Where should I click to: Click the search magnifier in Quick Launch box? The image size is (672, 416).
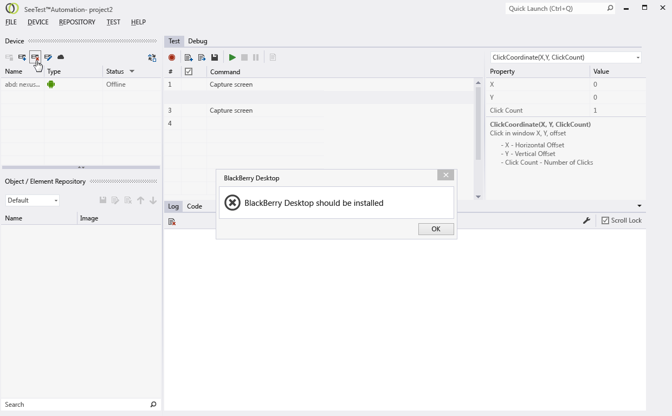[610, 9]
